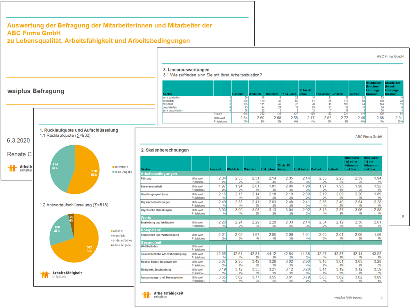Click the 'sehr unzufrieden' row label
Viewport: 411px width, 308px height.
tap(173, 111)
